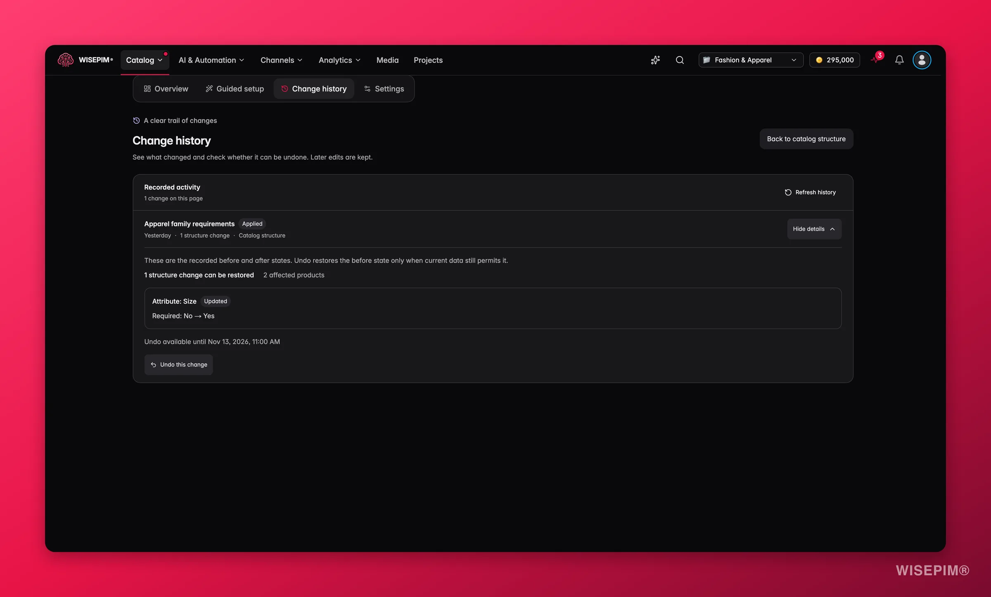Click the Updated badge next to Attribute: Size

pos(216,301)
